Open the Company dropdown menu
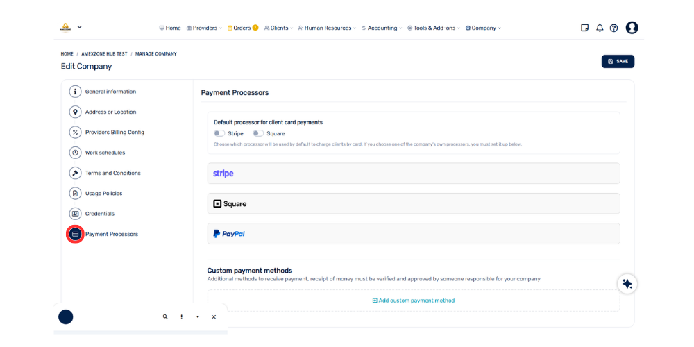 [483, 28]
